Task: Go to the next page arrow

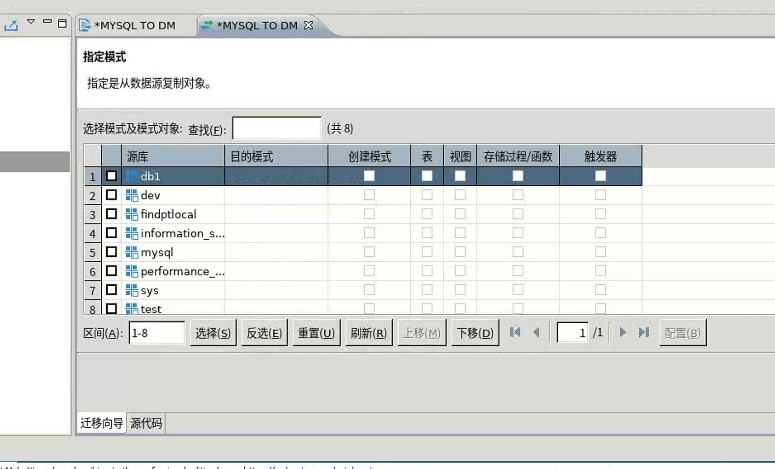Action: click(x=622, y=332)
